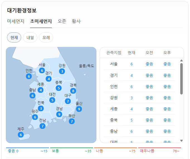Screen dimensions: 190x159
Task: Click the 인천 map marker showing 6
Action: tap(29, 76)
